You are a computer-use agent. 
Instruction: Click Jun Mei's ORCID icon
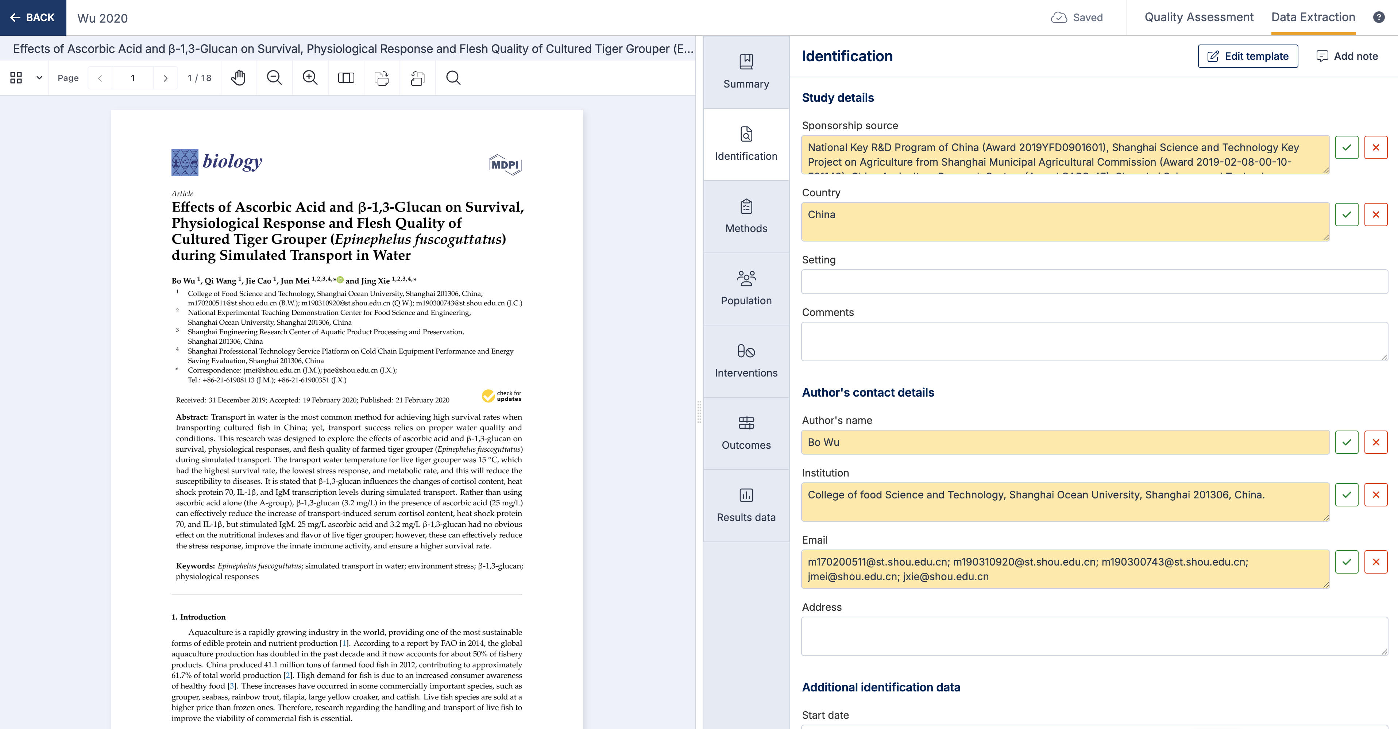point(340,279)
